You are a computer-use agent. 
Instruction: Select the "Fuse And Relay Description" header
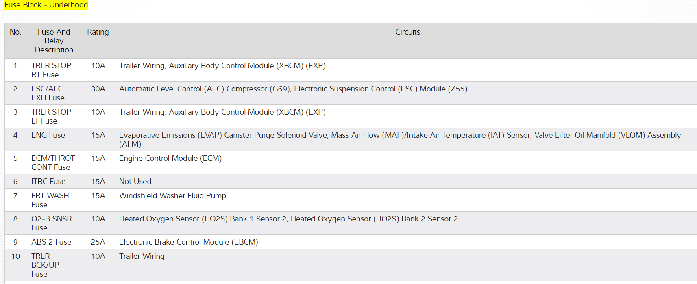(x=54, y=41)
